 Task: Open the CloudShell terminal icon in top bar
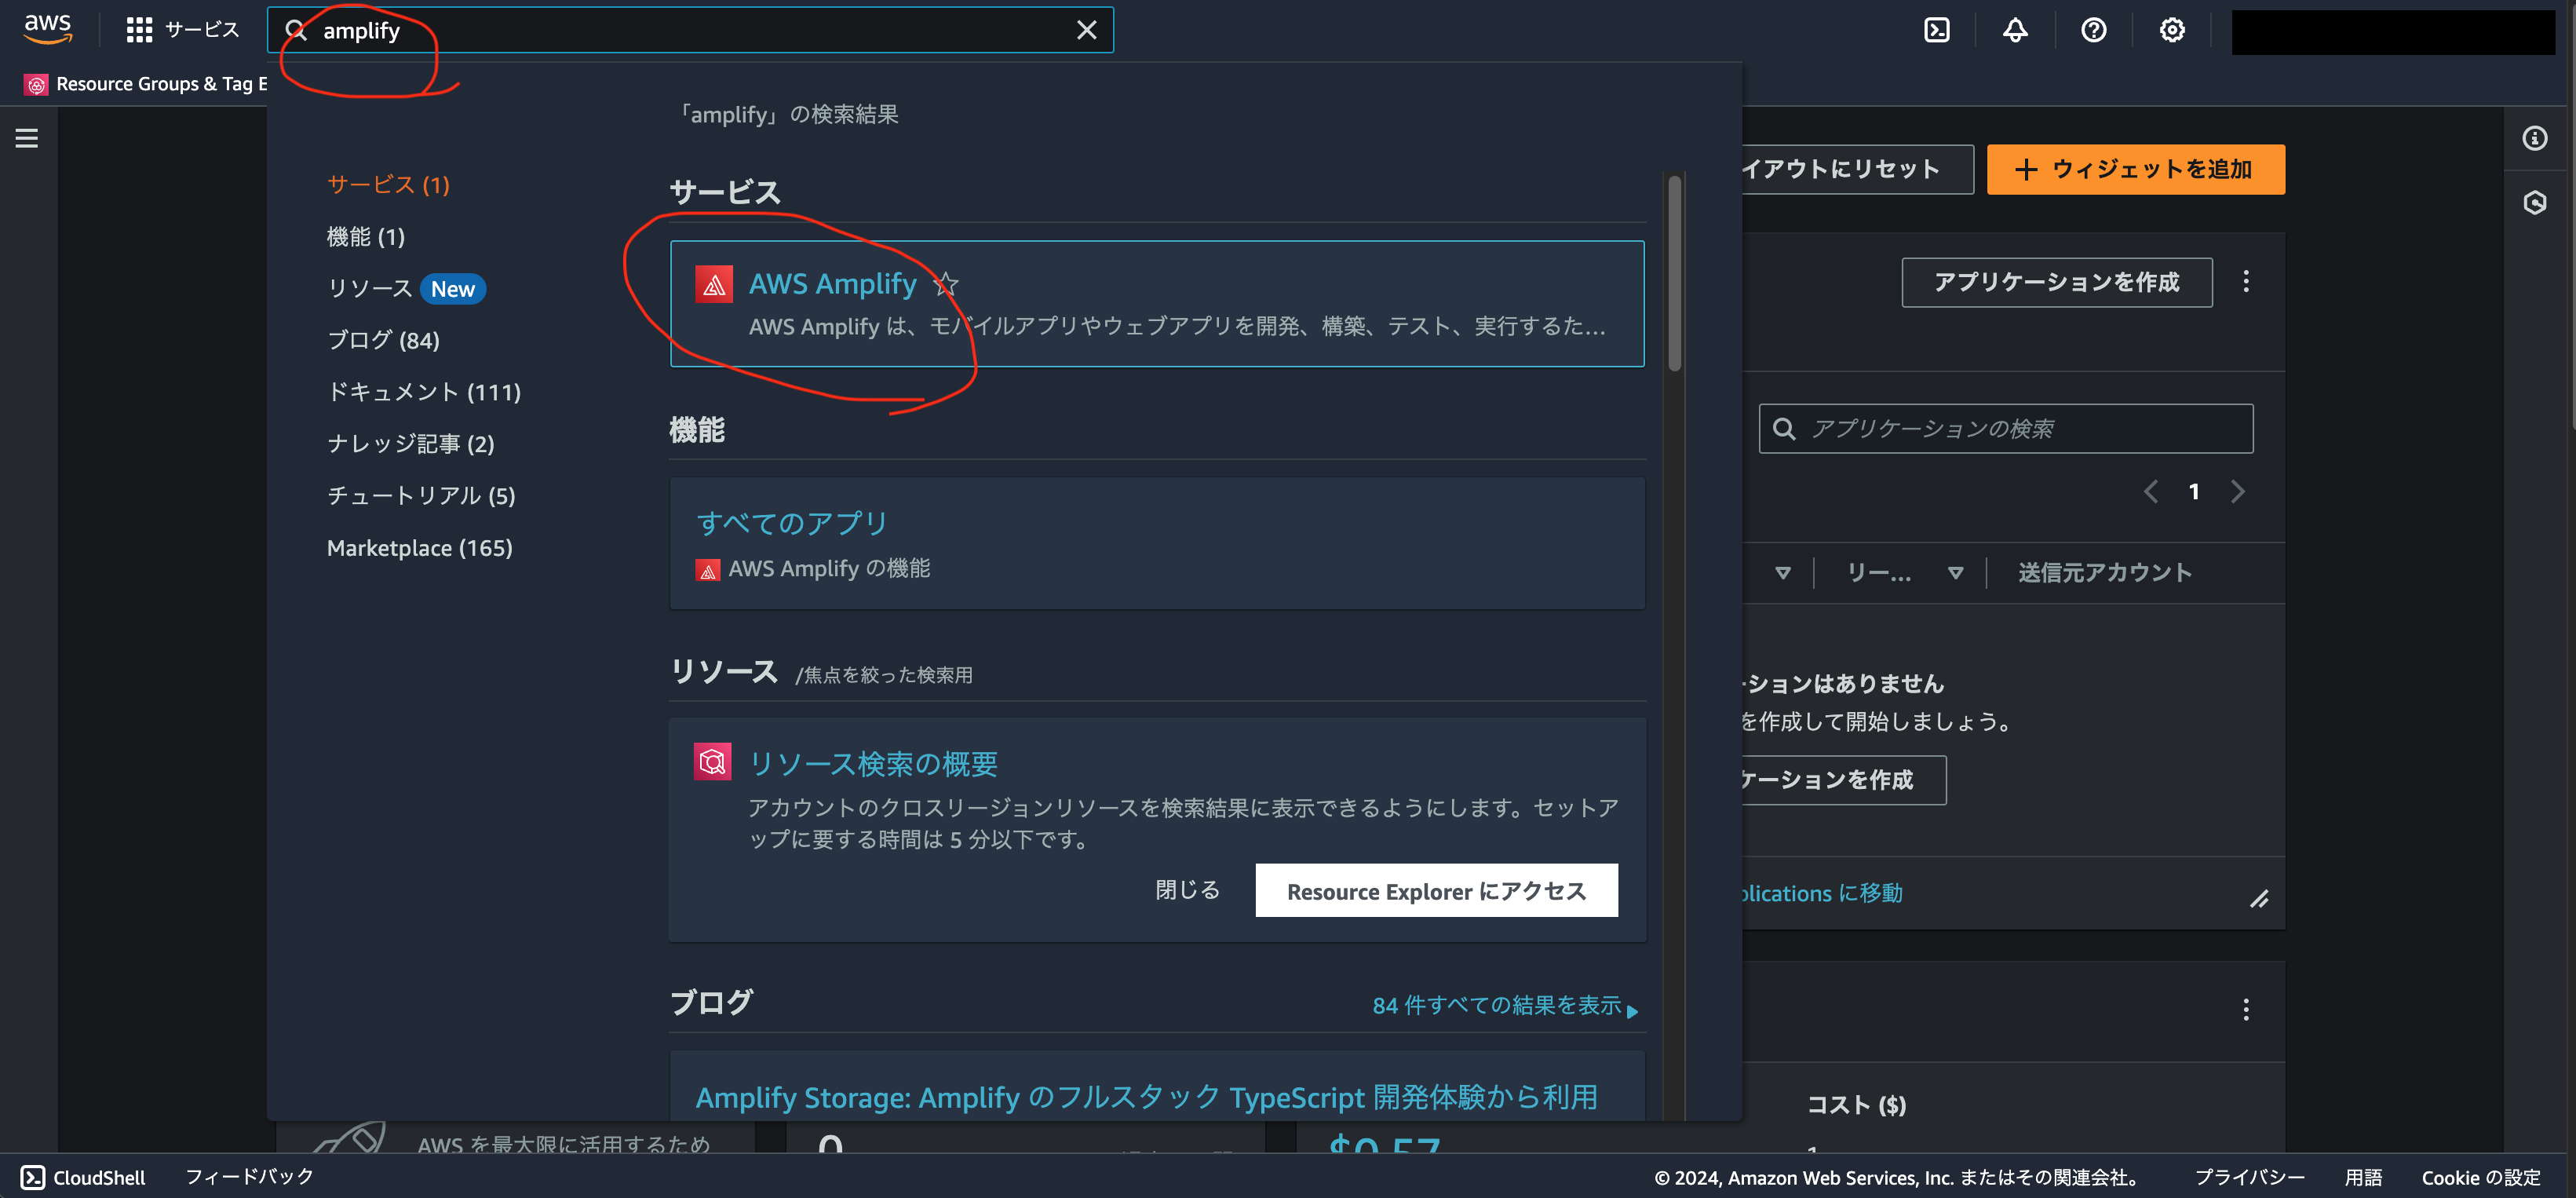1937,30
